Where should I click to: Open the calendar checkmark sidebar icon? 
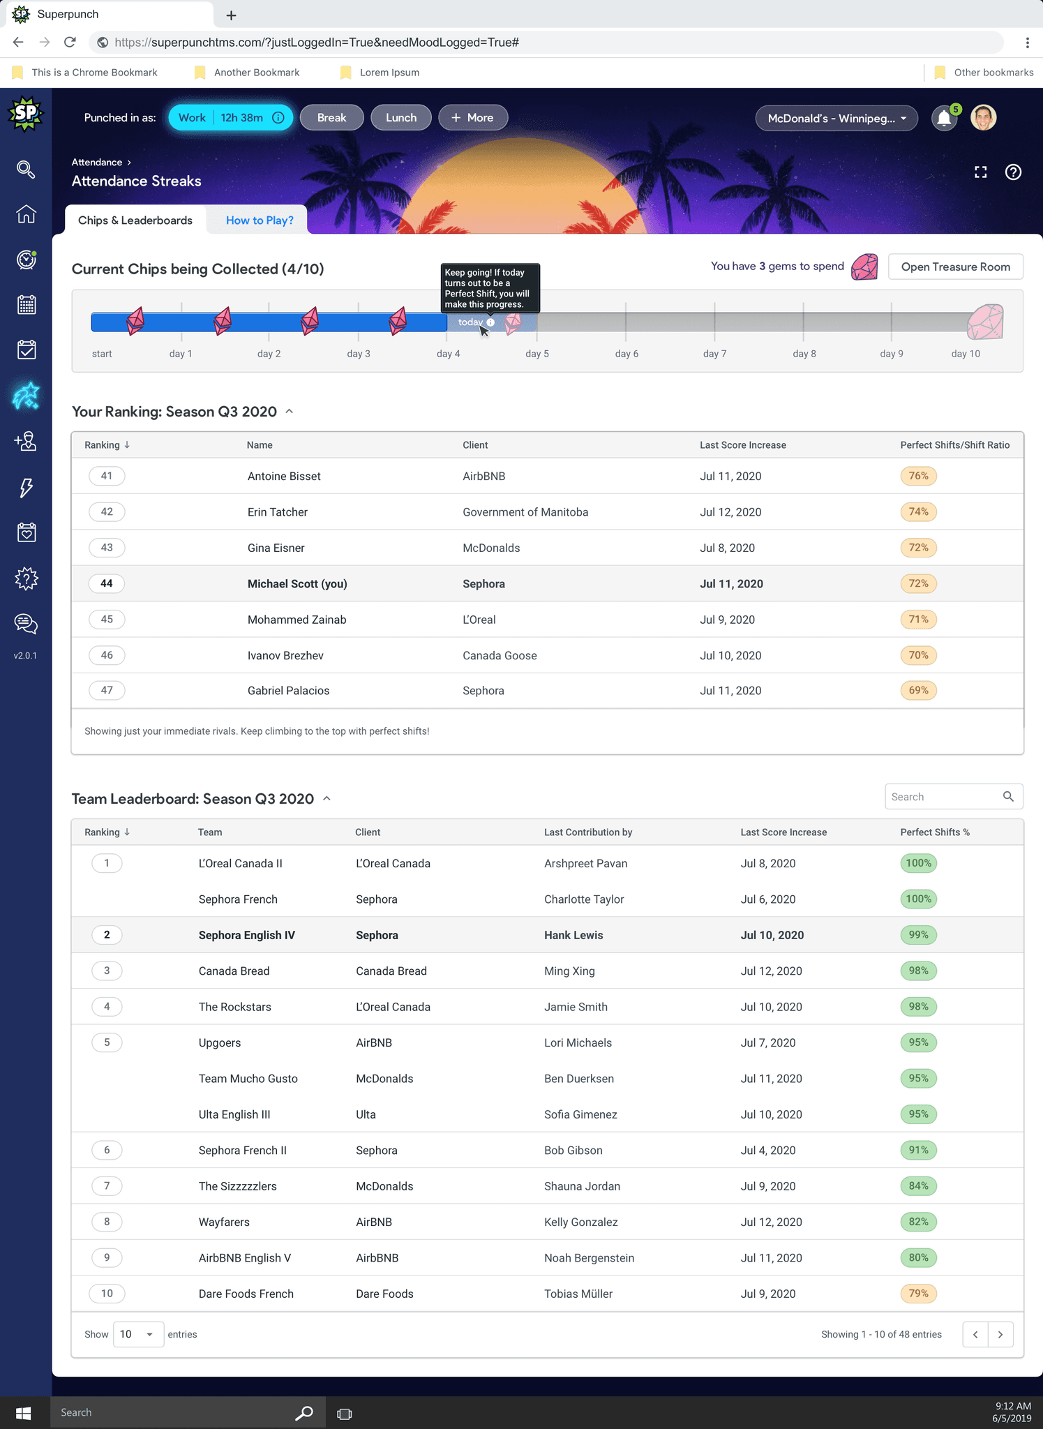(x=26, y=350)
